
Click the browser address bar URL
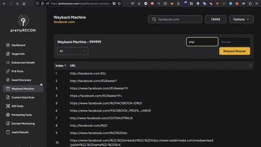pyautogui.click(x=80, y=4)
